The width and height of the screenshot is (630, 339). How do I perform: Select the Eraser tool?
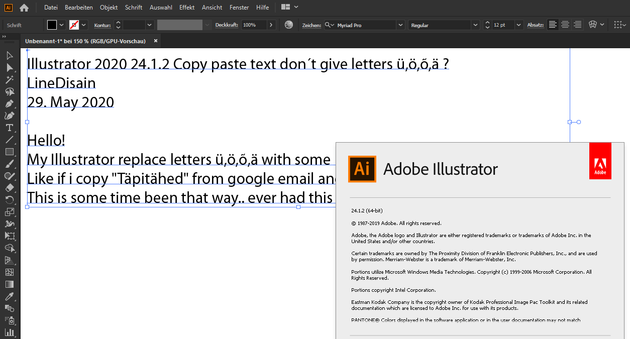(9, 188)
